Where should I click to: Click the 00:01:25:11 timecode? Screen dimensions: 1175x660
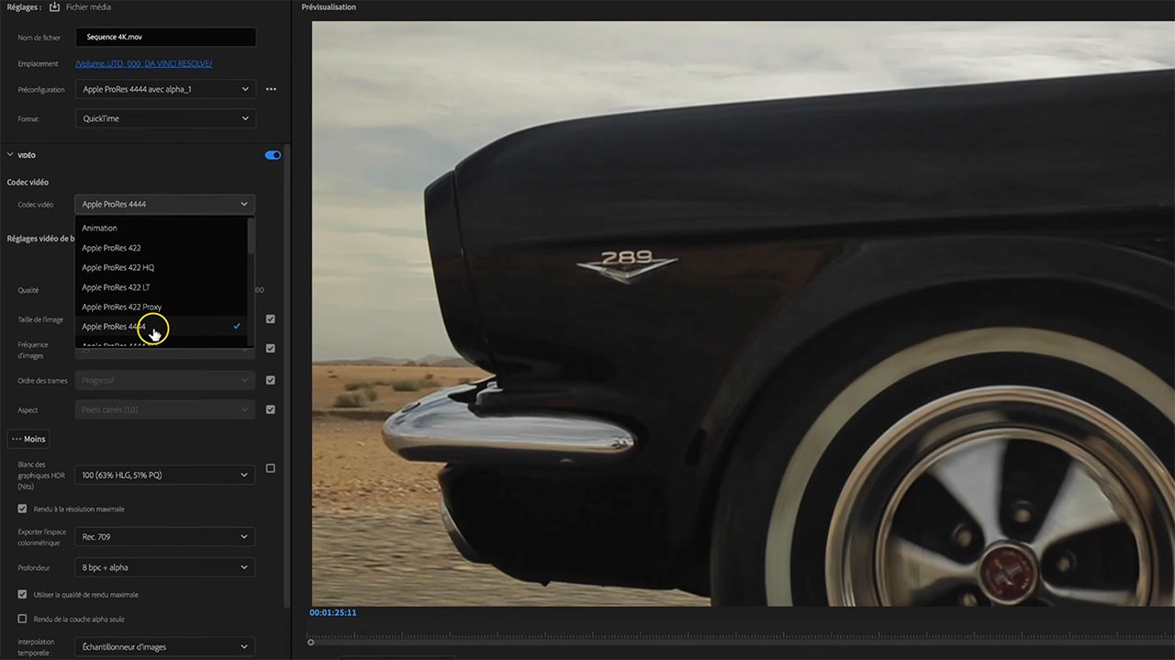click(333, 612)
